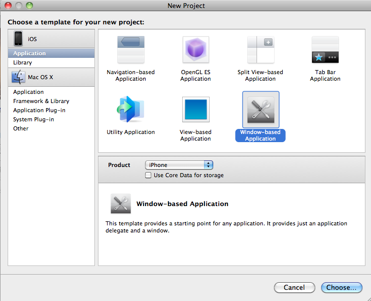Close the New Project window
This screenshot has width=371, height=301.
tap(8, 6)
